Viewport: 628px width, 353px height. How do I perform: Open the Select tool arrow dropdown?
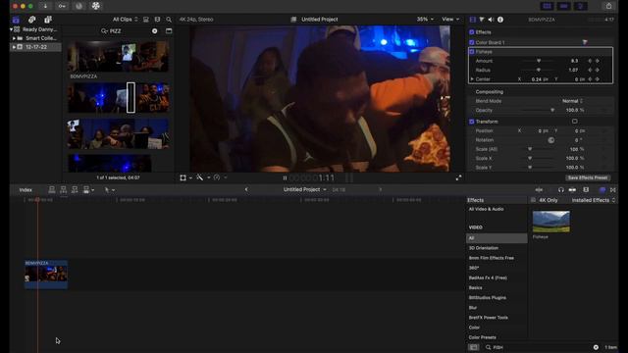109,189
